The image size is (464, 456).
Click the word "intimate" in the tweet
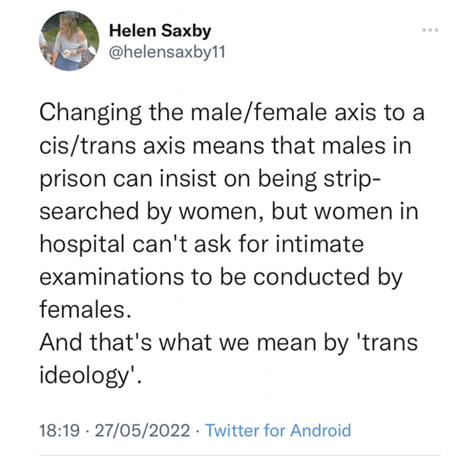[319, 244]
